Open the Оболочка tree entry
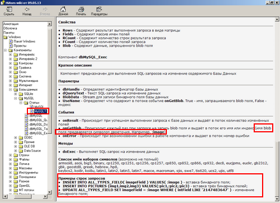The image size is (280, 203). [x=10, y=28]
